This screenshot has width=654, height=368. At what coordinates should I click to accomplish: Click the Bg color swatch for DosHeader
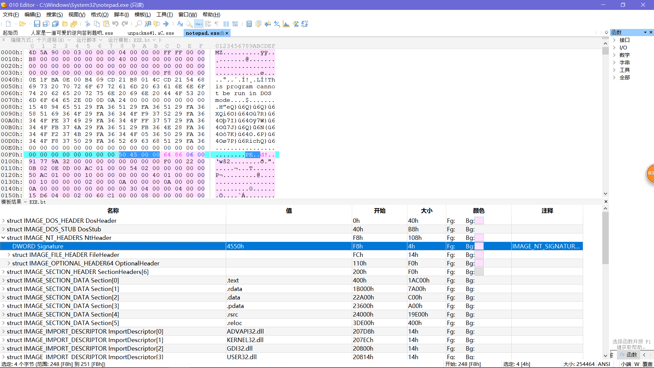pos(479,221)
